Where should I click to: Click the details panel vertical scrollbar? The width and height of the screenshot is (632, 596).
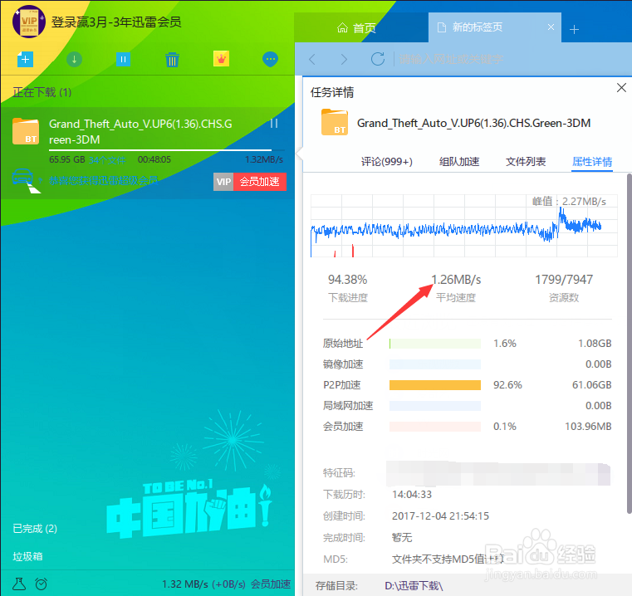point(630,344)
